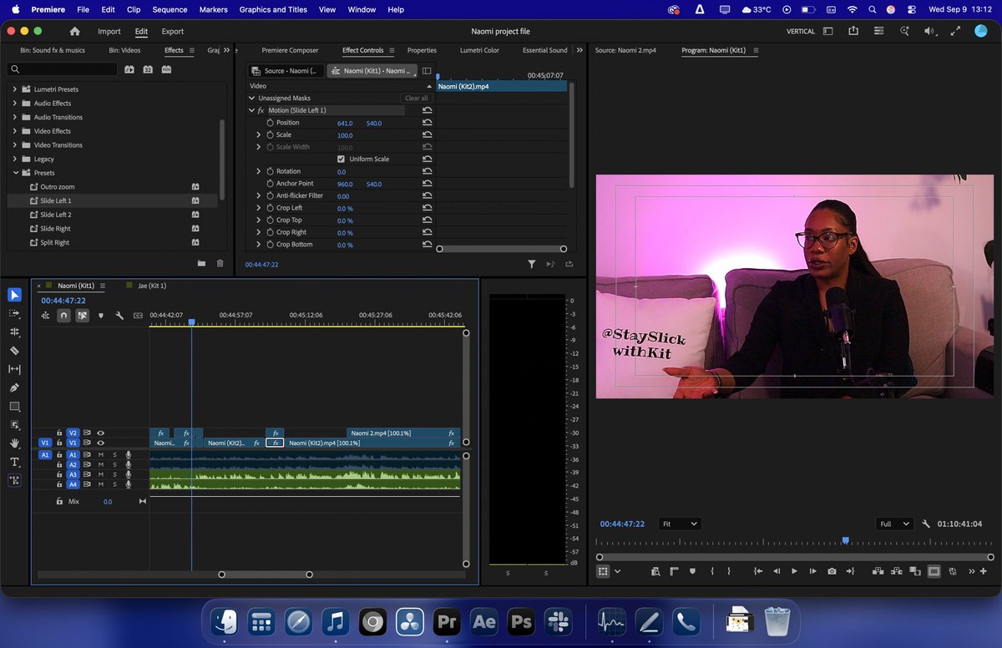1002x648 pixels.
Task: Open the Fit zoom level dropdown
Action: tap(679, 524)
